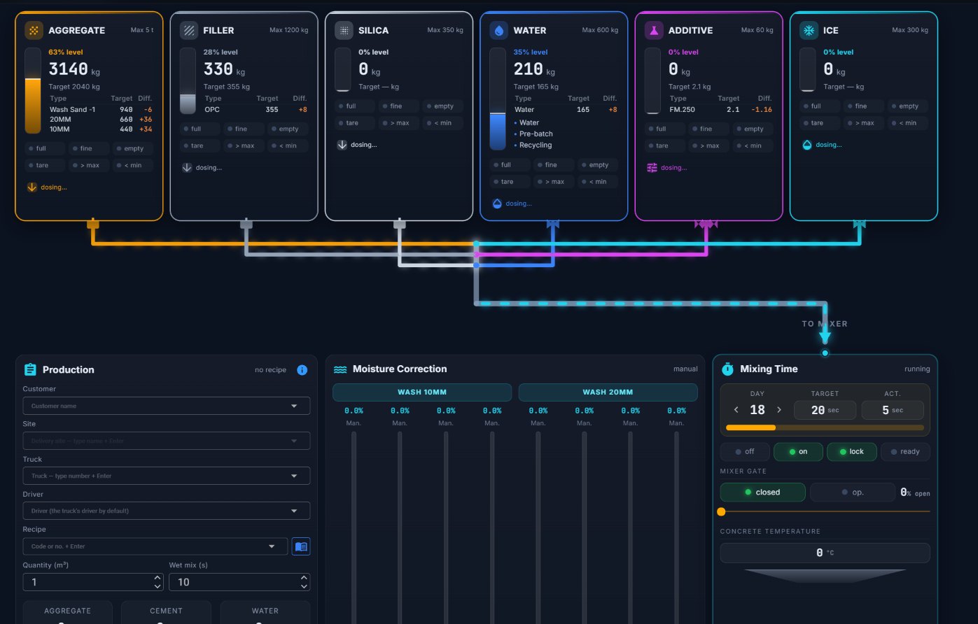Viewport: 978px width, 624px height.
Task: Click the Aggregate hopper icon
Action: pyautogui.click(x=34, y=30)
